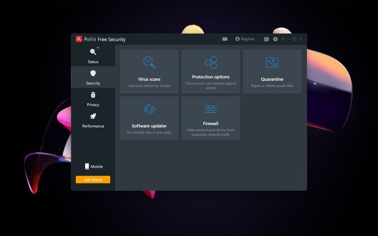Click 'Choose your core barriers against viruses' text
This screenshot has height=236, width=378.
(211, 85)
